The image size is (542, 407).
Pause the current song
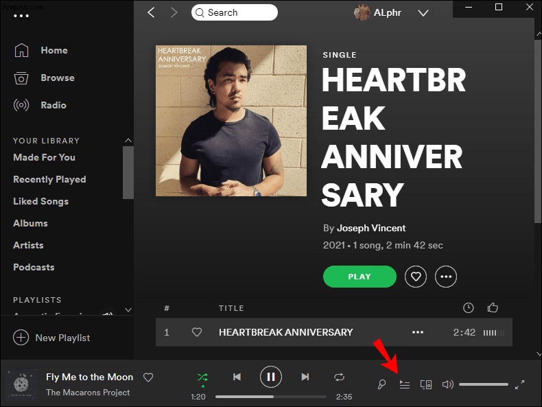[270, 377]
